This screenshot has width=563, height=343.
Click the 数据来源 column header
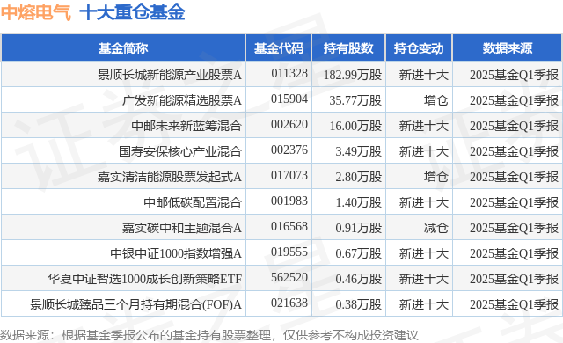tap(508, 48)
